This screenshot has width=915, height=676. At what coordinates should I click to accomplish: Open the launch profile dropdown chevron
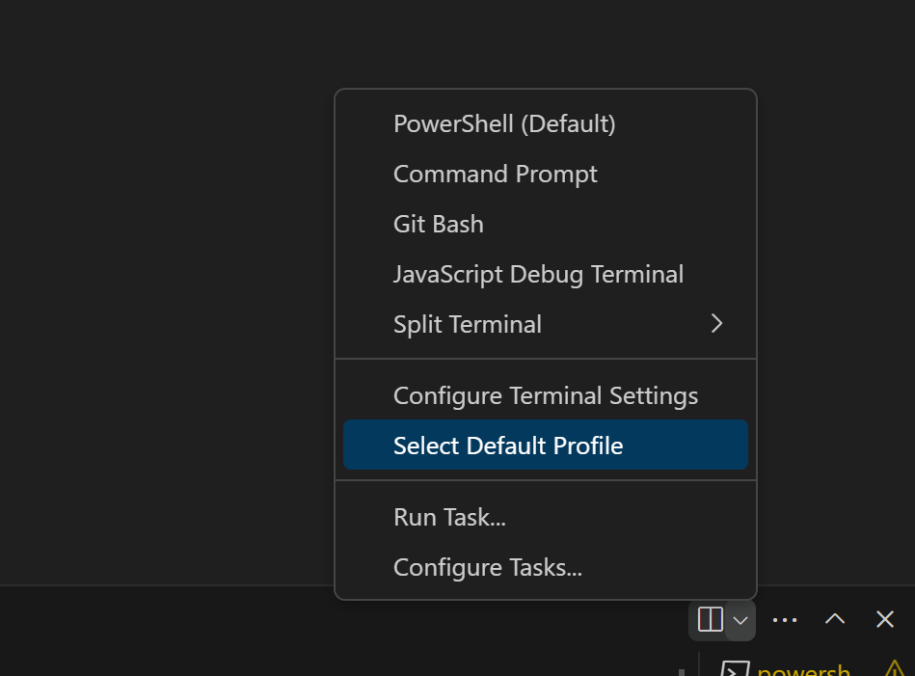click(740, 620)
